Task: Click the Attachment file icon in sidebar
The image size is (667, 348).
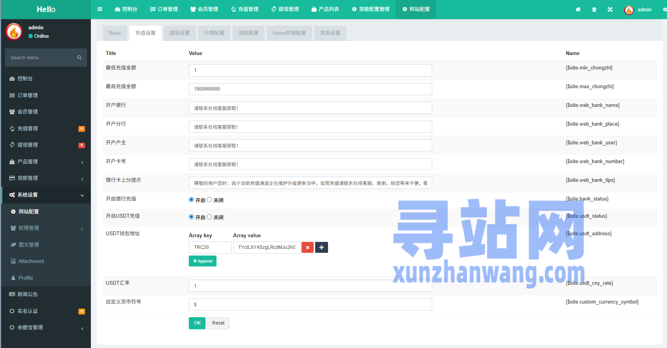Action: tap(13, 261)
